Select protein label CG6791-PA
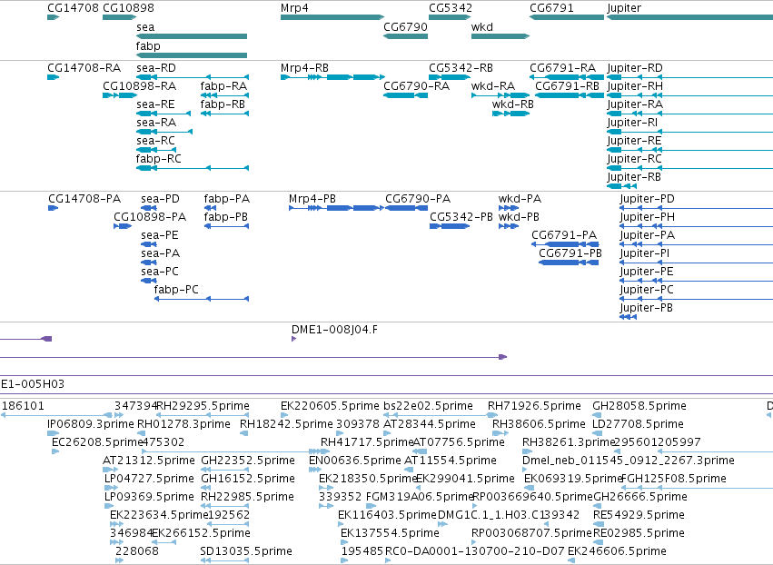Viewport: 773px width, 565px height. tap(564, 235)
